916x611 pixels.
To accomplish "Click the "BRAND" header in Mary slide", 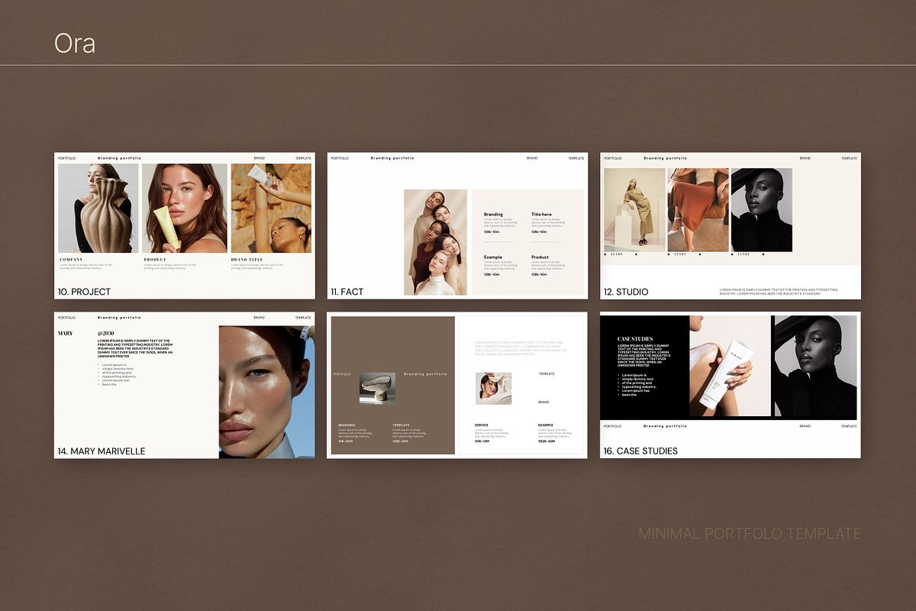I will click(260, 318).
